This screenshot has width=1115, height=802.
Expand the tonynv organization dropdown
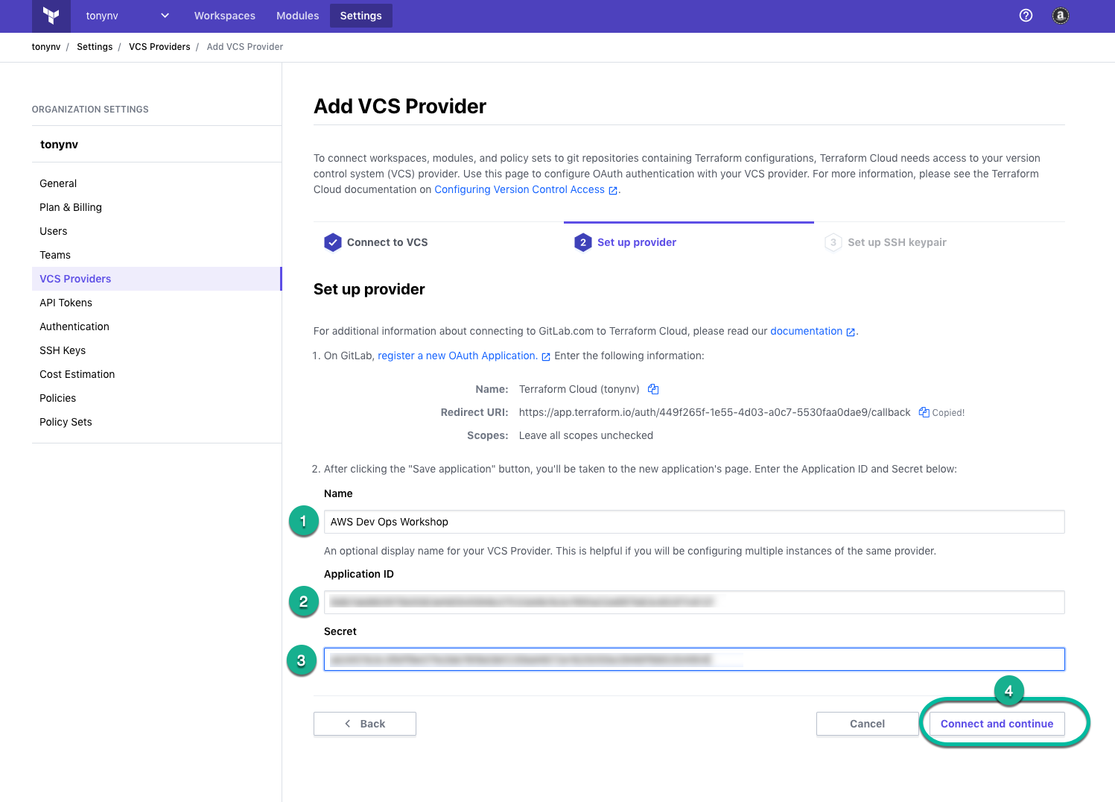[x=127, y=16]
